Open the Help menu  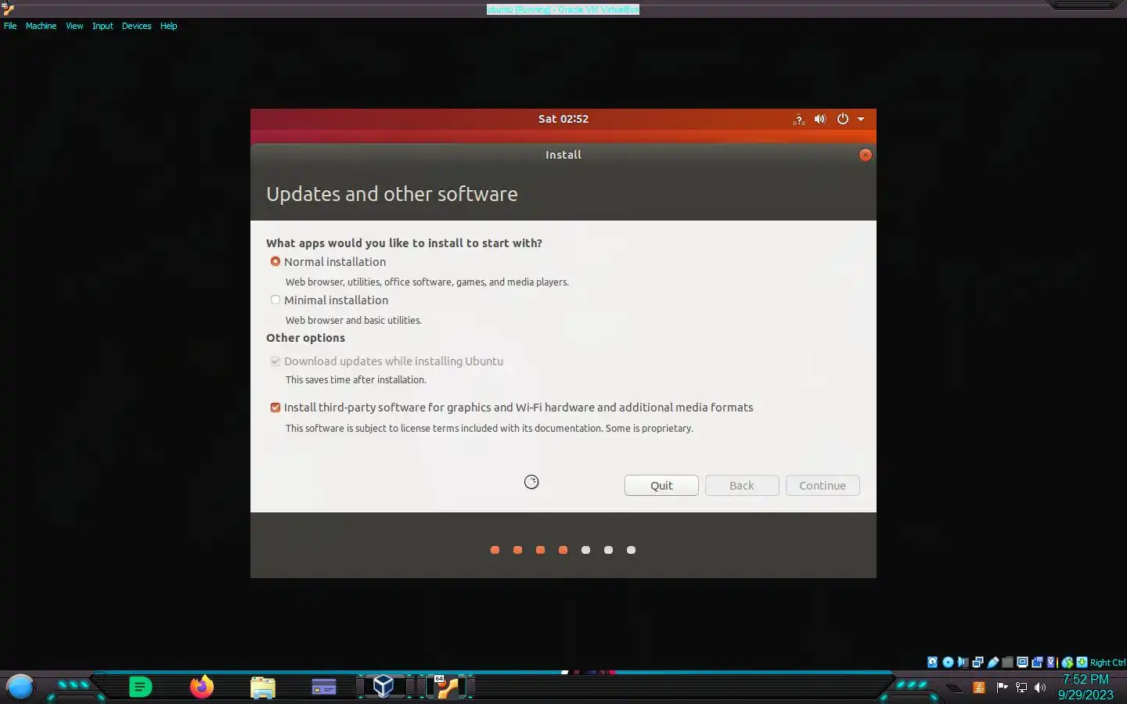click(x=169, y=26)
